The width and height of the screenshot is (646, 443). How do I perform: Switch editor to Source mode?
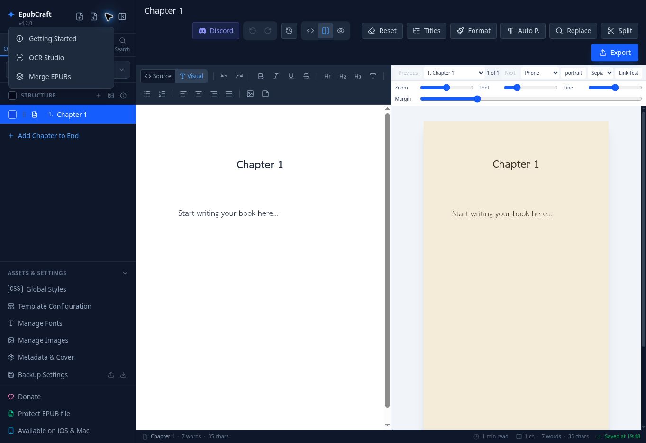click(x=158, y=76)
